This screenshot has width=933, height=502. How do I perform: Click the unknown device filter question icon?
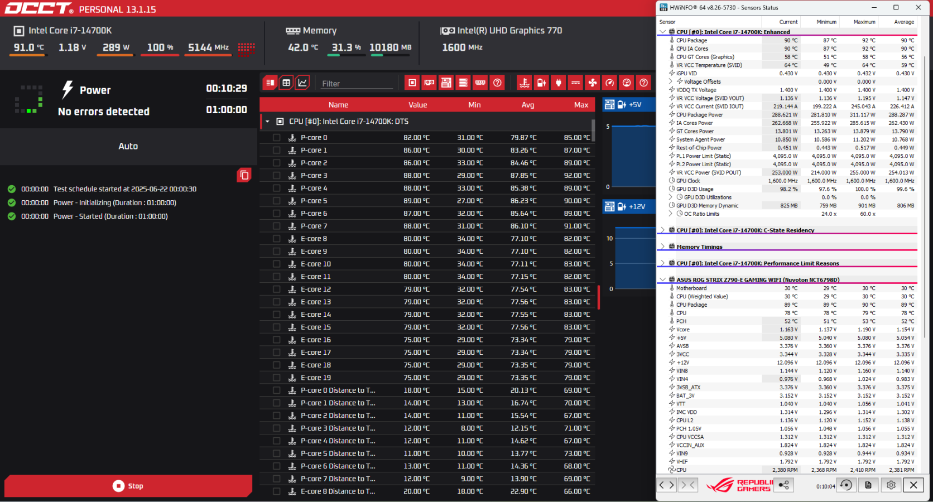coord(497,83)
